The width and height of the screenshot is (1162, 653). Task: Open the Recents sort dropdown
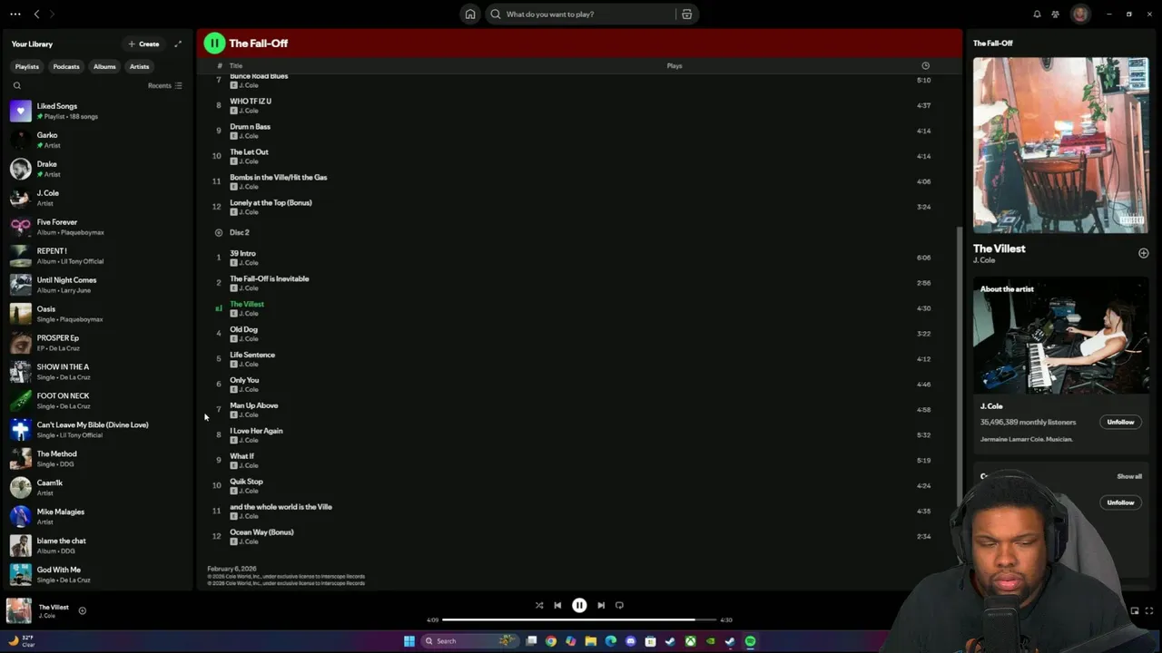[164, 85]
